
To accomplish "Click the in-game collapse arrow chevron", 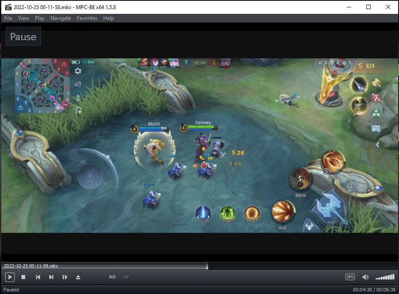I will click(x=377, y=144).
